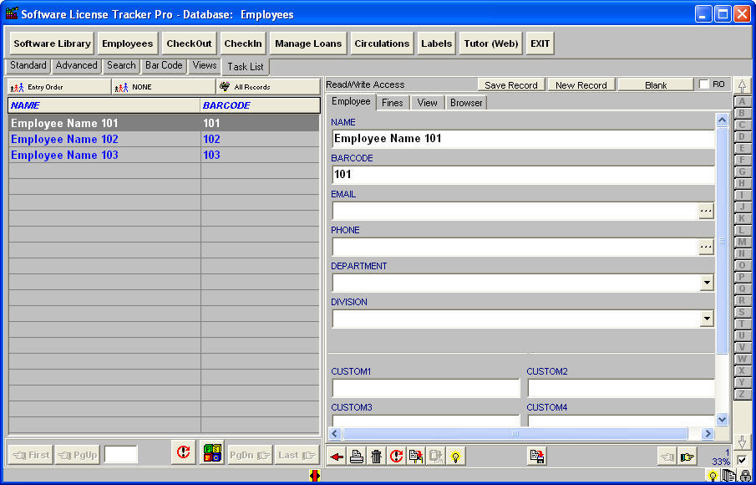Click the All Records filter button

(268, 87)
